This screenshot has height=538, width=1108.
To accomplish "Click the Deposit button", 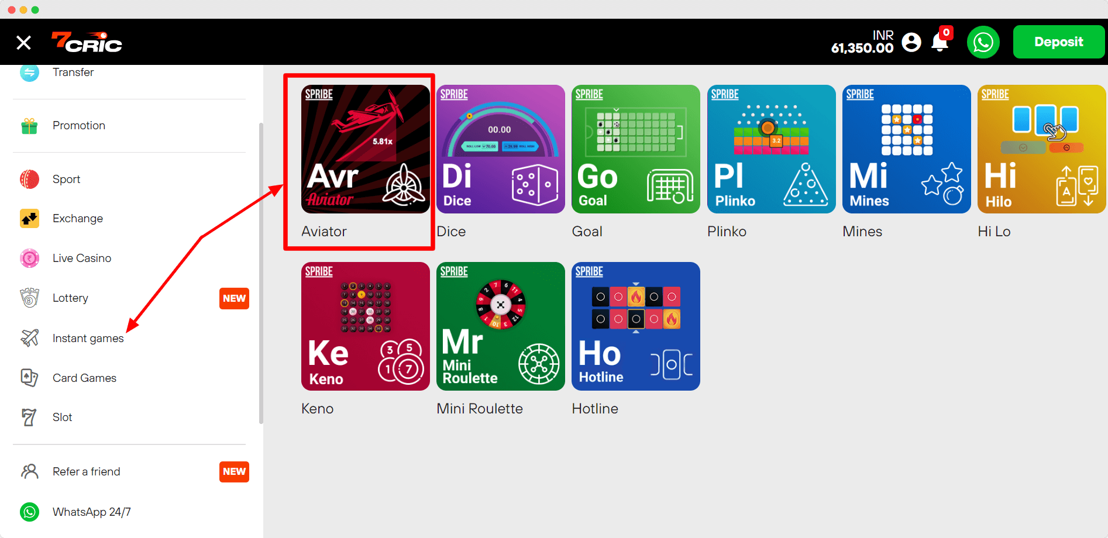I will point(1059,42).
